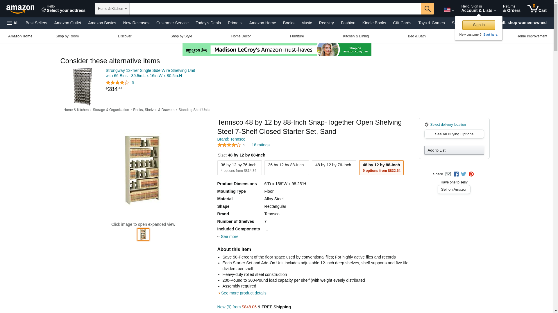Open the Amazon logo home link
Image resolution: width=558 pixels, height=313 pixels.
click(x=20, y=9)
